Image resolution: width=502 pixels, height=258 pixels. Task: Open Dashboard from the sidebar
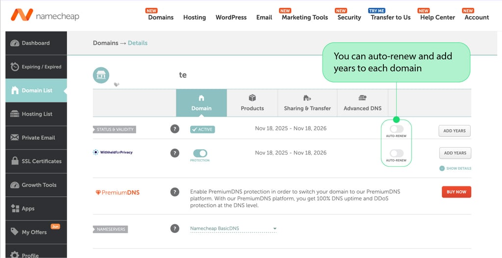click(36, 43)
